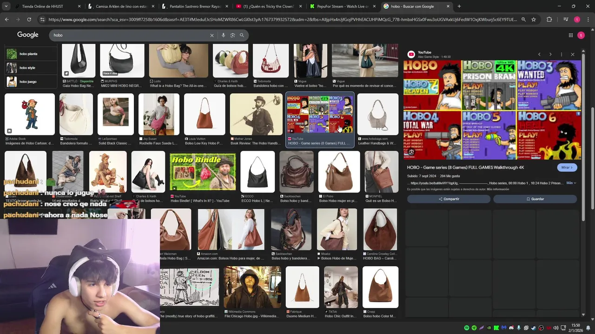Switch to the Camisa Arklen de lino tab
Image resolution: width=595 pixels, height=334 pixels.
(121, 6)
